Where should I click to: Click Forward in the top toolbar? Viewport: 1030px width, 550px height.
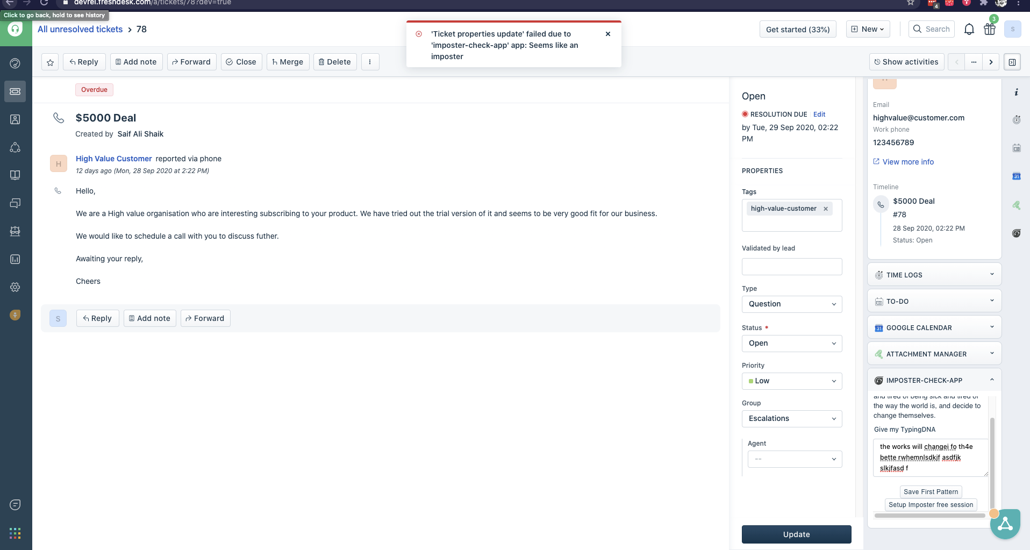tap(191, 62)
